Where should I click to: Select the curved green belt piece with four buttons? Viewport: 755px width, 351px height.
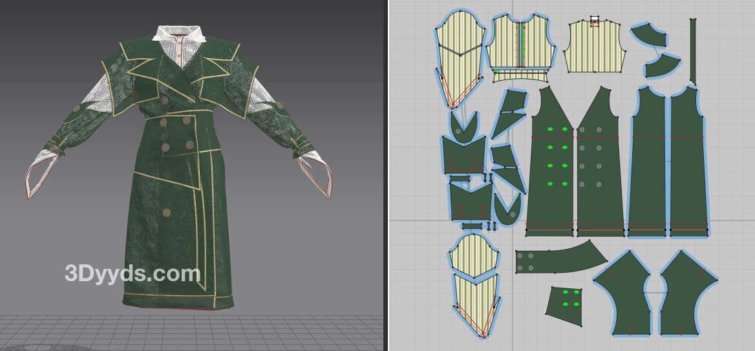point(556,260)
